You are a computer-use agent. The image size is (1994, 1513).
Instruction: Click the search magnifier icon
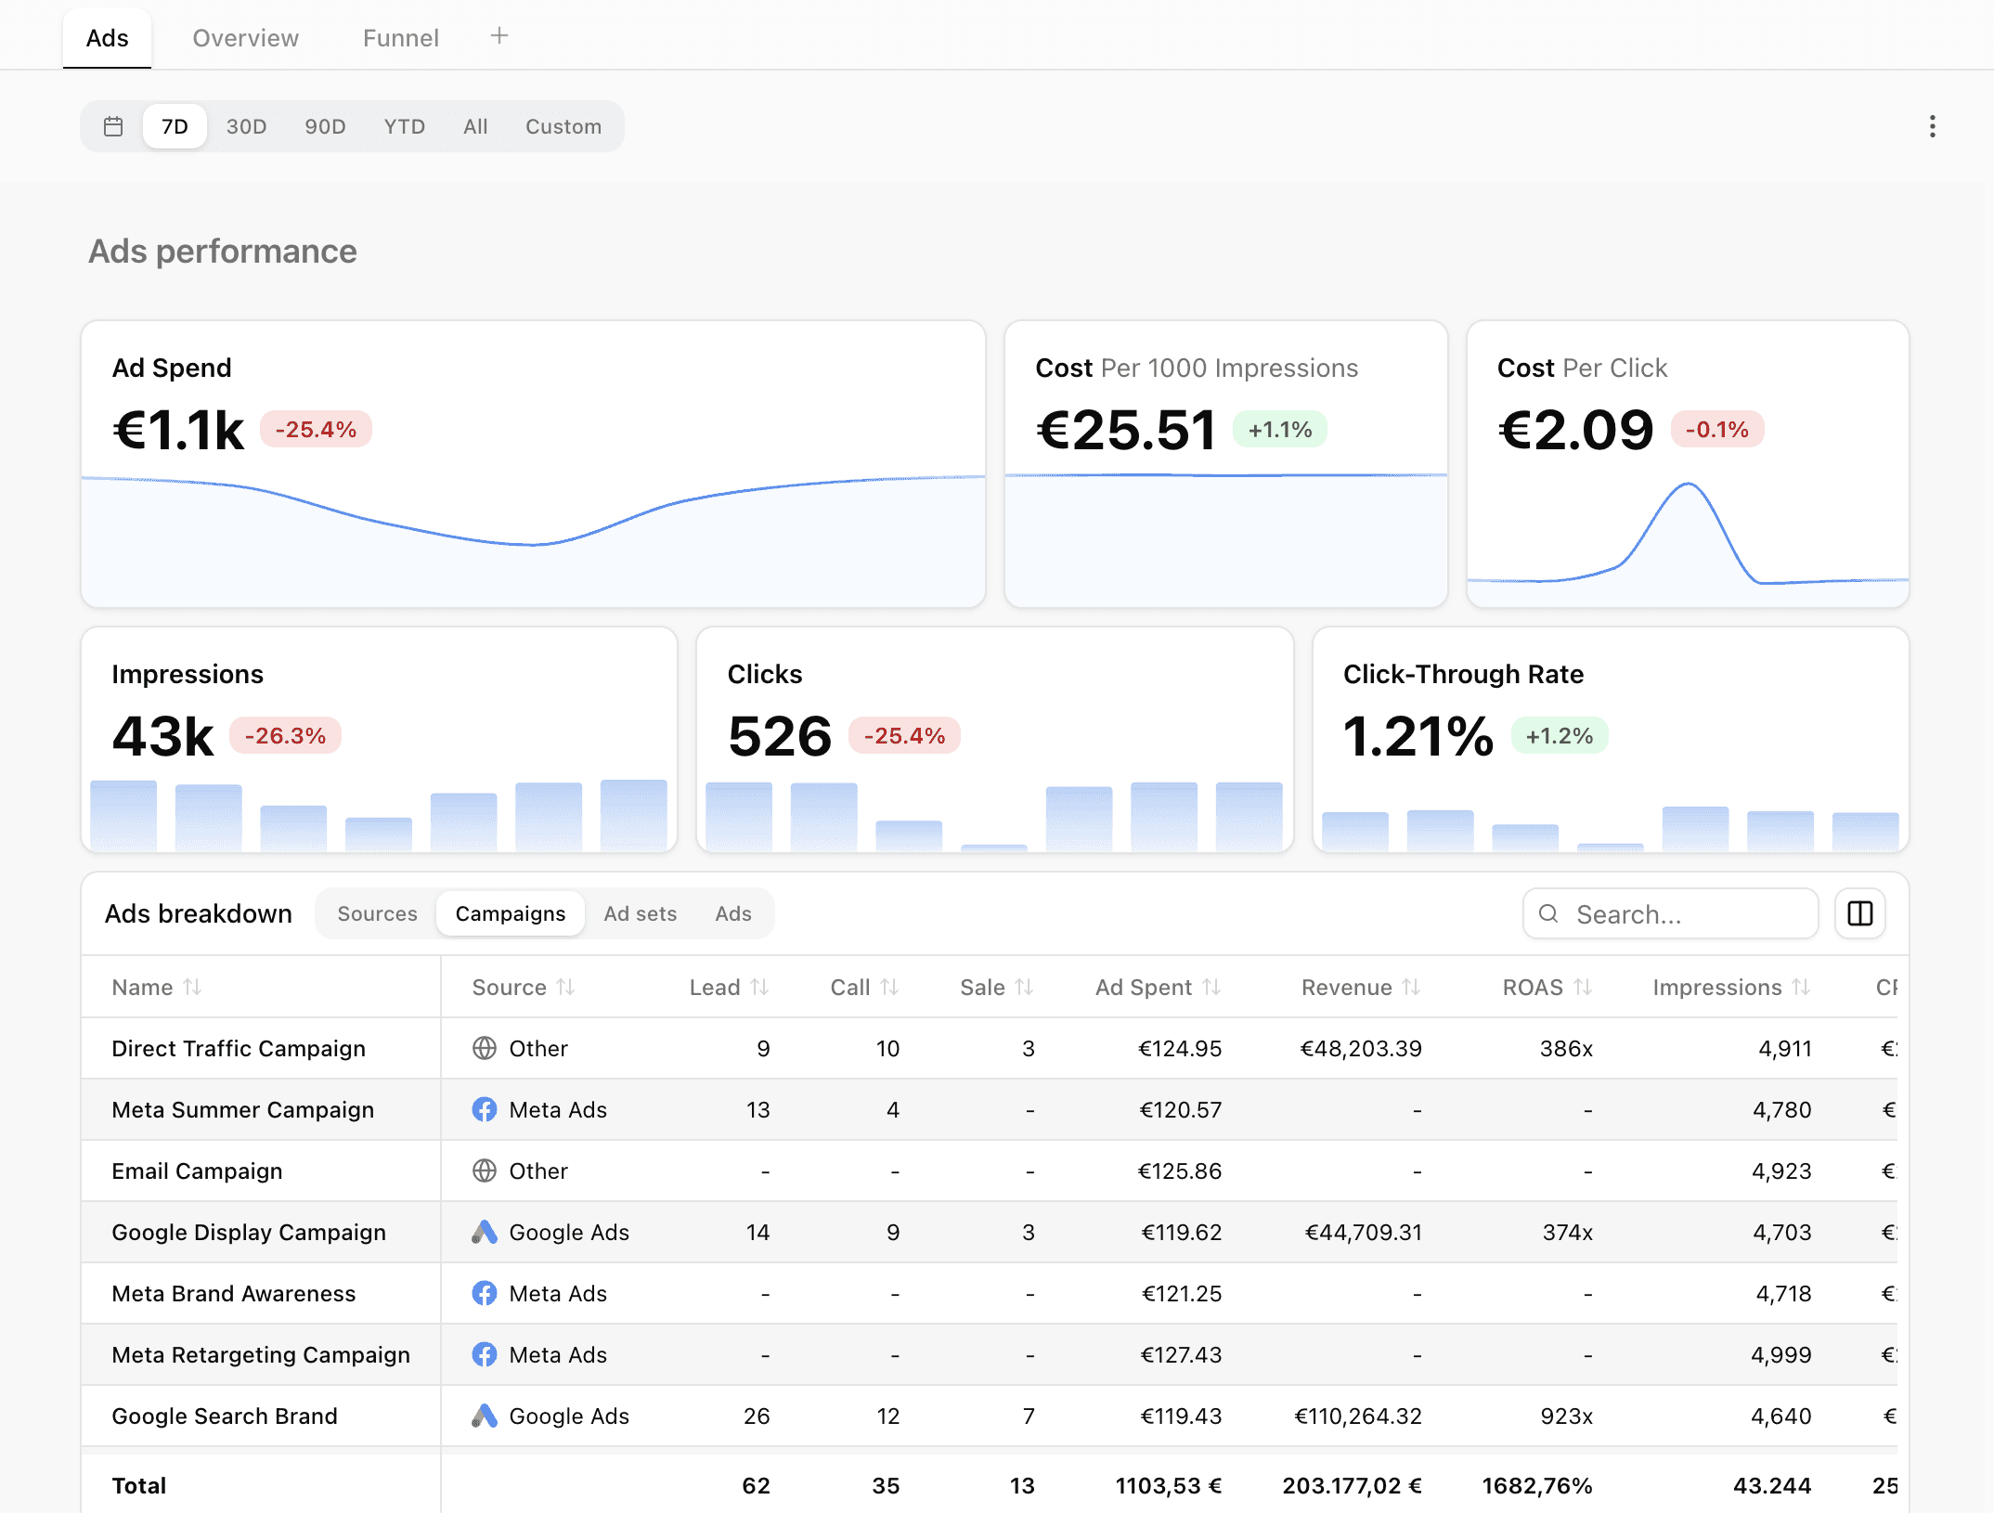1548,913
